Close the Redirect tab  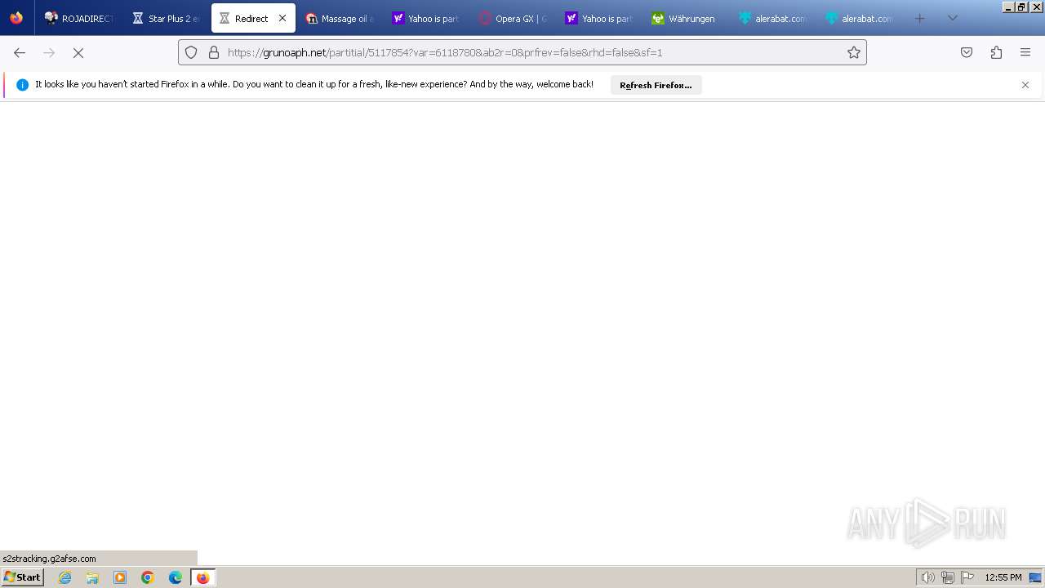[282, 18]
